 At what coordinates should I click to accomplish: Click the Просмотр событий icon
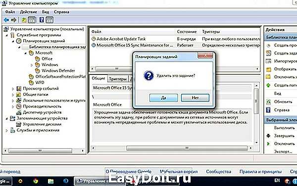(x=19, y=88)
